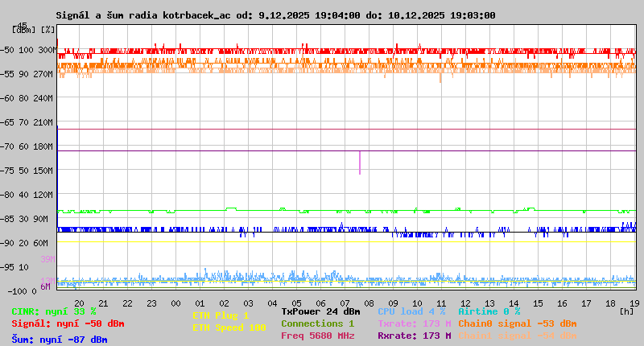Select the start timestamp "9.12.2025 19:04:00"
The height and width of the screenshot is (346, 644).
point(309,15)
